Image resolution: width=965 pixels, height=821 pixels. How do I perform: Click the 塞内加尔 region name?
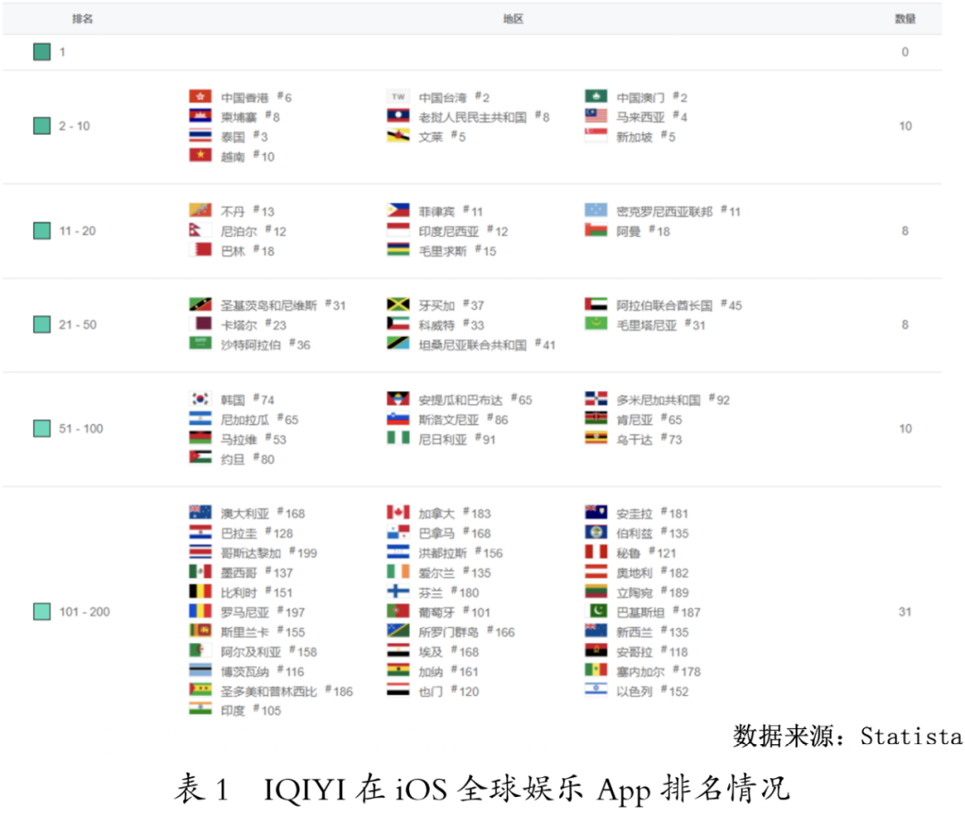[641, 672]
